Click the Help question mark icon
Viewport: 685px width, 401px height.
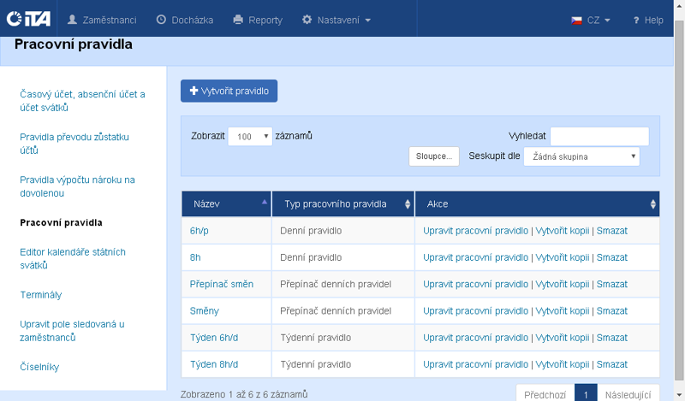636,20
